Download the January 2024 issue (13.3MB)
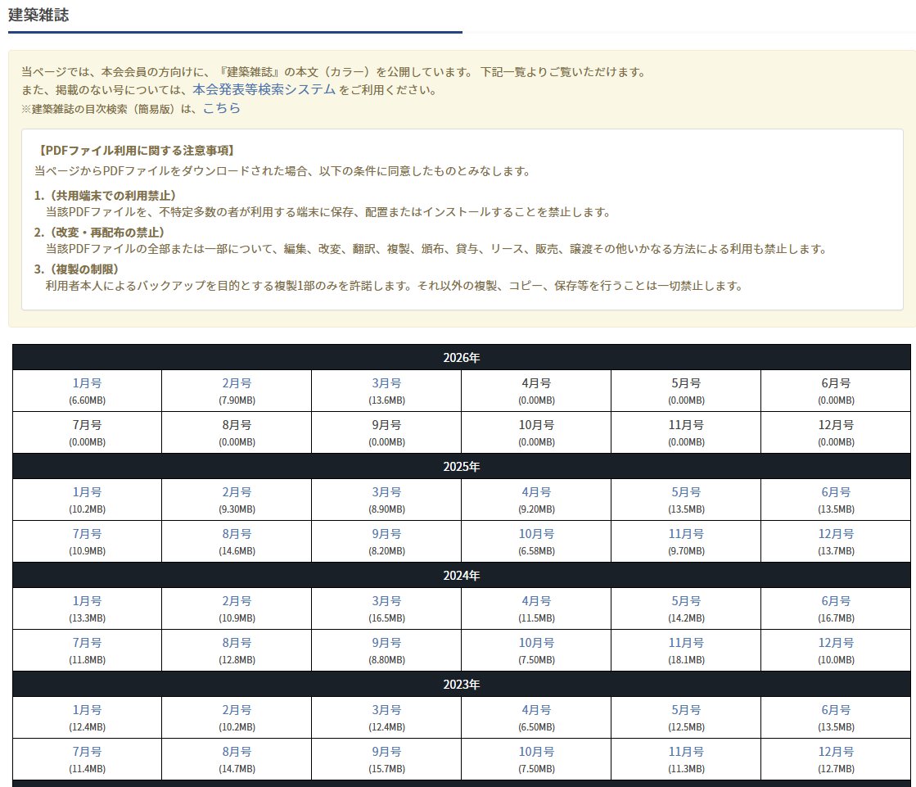Image resolution: width=916 pixels, height=787 pixels. (x=86, y=600)
